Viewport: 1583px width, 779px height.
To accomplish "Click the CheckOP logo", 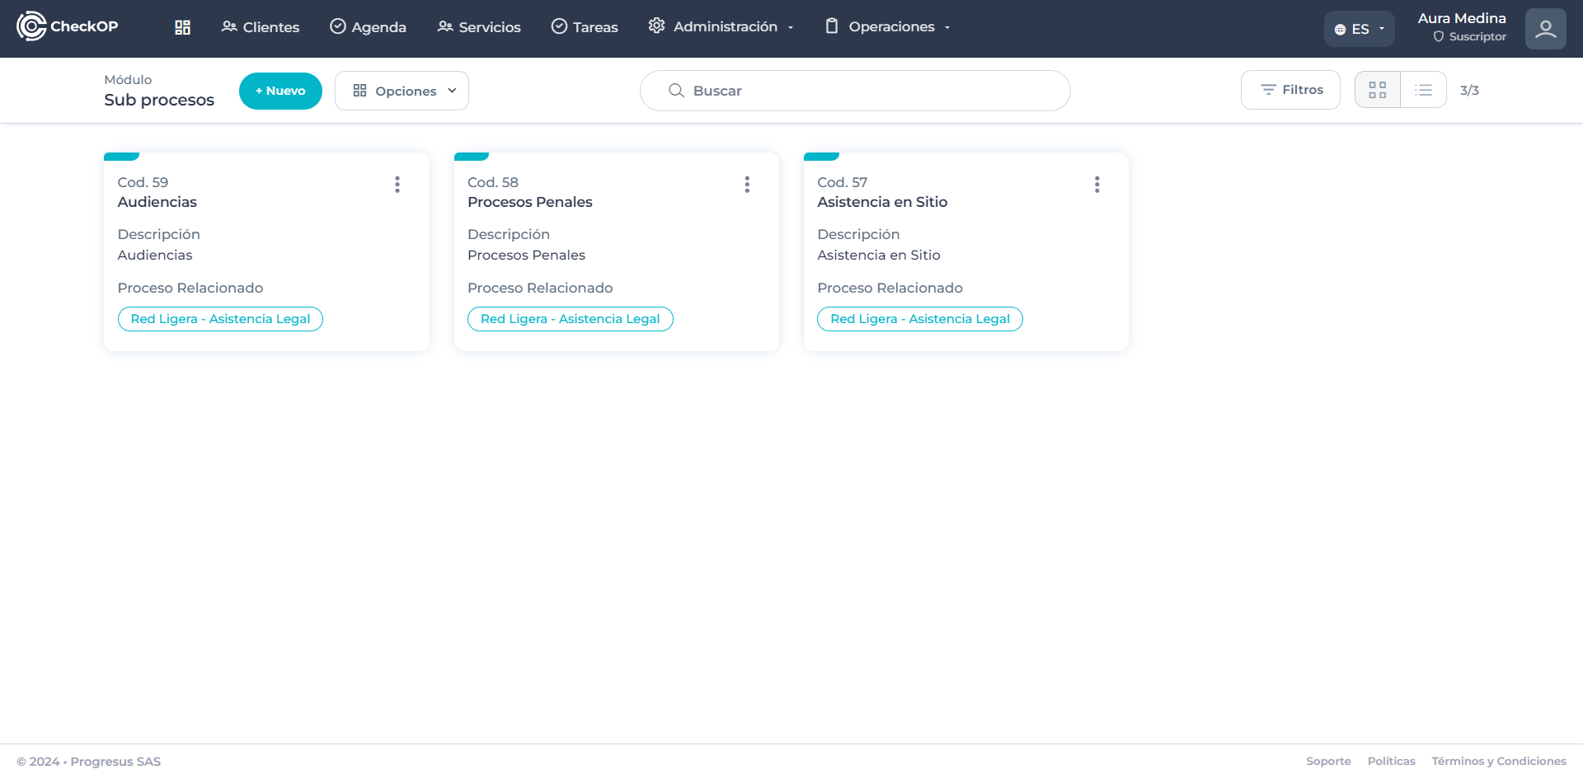I will [x=68, y=26].
